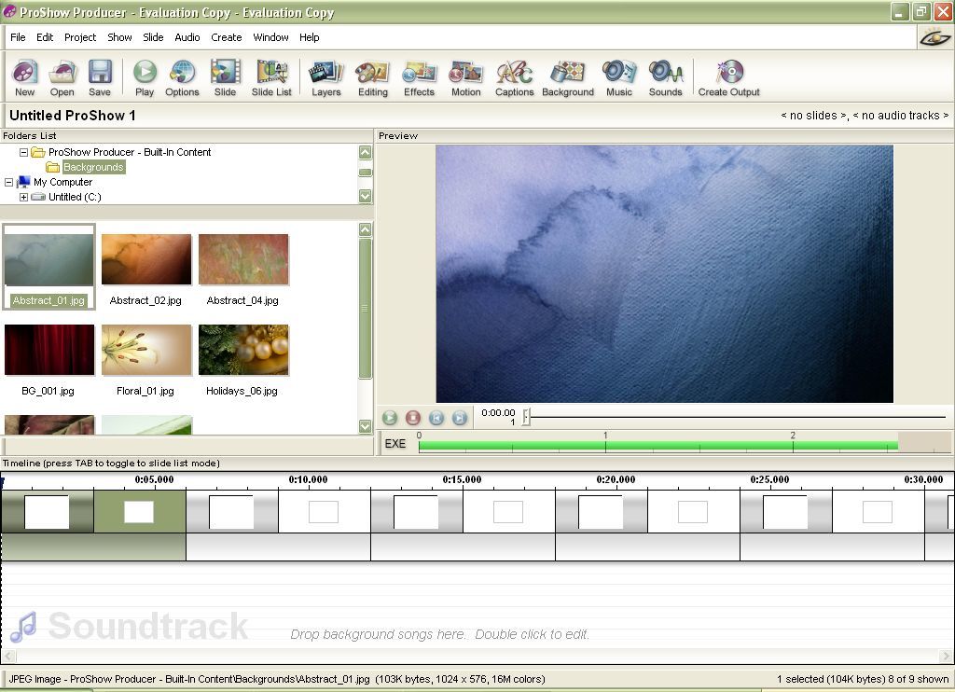The height and width of the screenshot is (692, 955).
Task: Open the Edit menu
Action: (45, 37)
